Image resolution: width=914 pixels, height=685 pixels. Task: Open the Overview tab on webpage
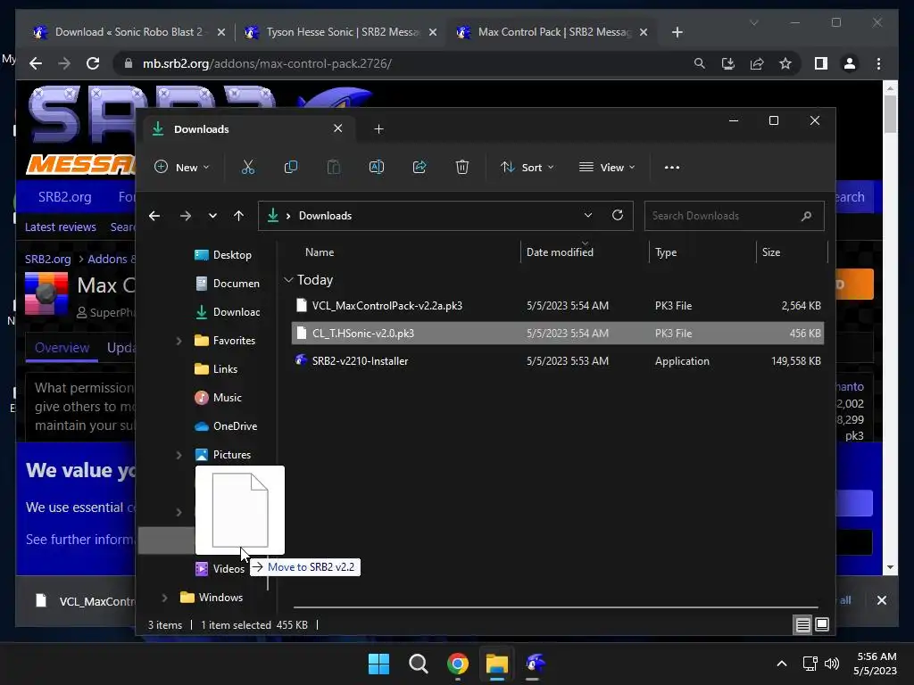pos(62,348)
